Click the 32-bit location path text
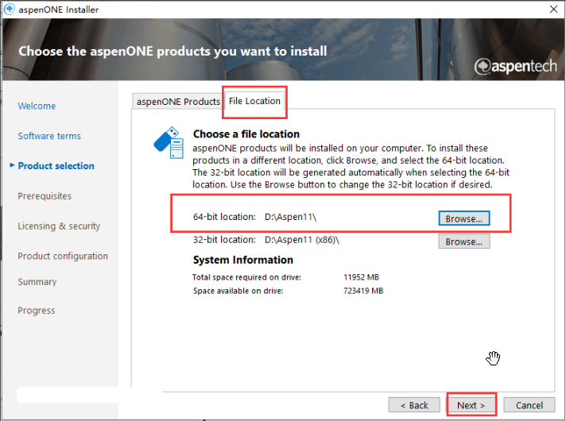Viewport: 566px width, 421px height. coord(302,240)
